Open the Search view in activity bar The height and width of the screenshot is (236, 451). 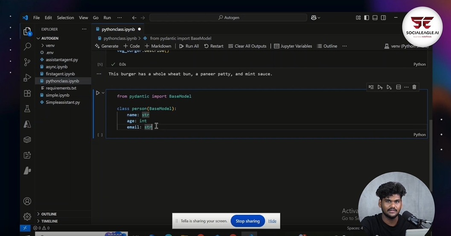coord(27,46)
